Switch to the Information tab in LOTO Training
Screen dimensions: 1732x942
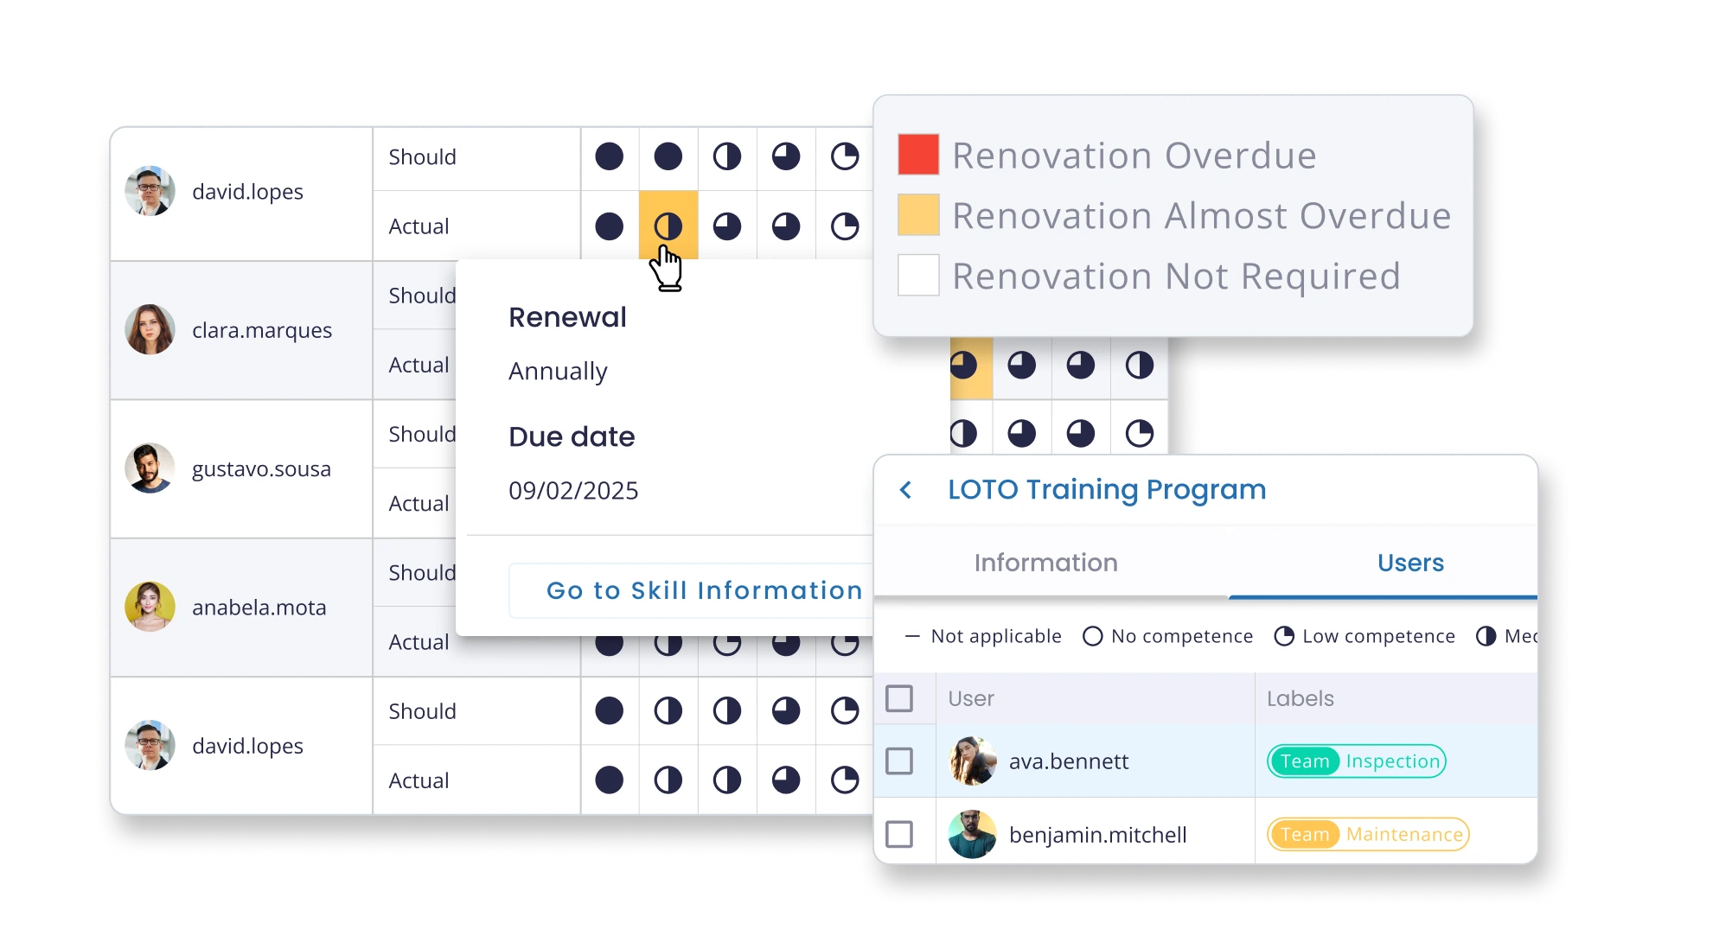pos(1046,563)
